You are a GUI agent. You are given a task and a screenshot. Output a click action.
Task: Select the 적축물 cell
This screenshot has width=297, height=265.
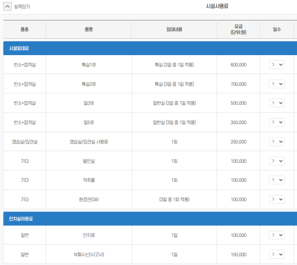tap(89, 180)
